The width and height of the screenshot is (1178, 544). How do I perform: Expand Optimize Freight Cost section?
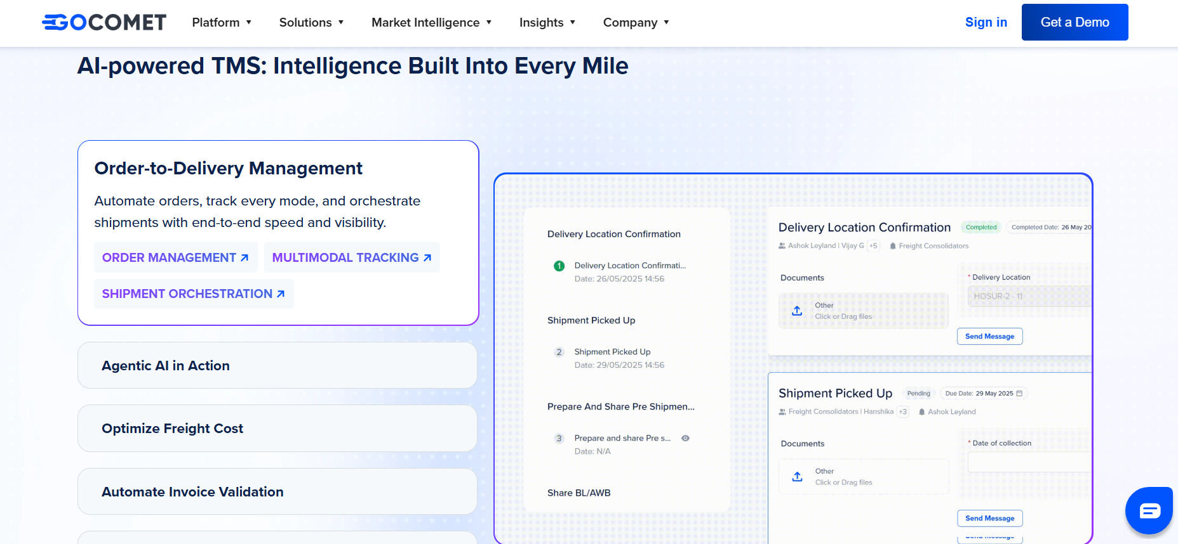click(278, 429)
